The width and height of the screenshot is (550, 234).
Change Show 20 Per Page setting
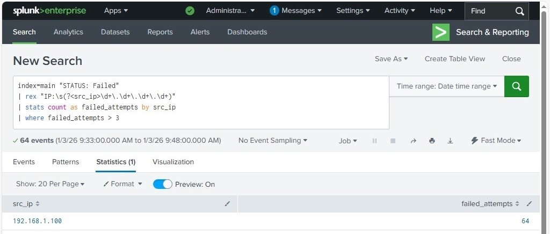[50, 184]
